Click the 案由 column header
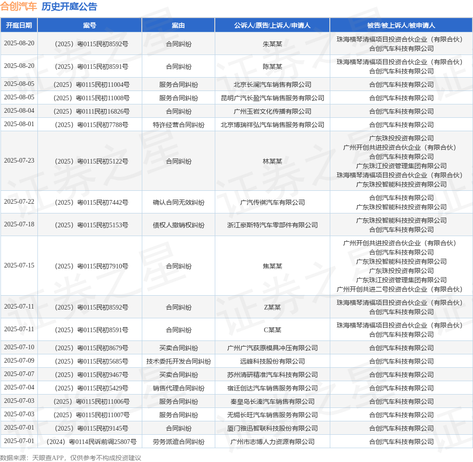 [178, 25]
